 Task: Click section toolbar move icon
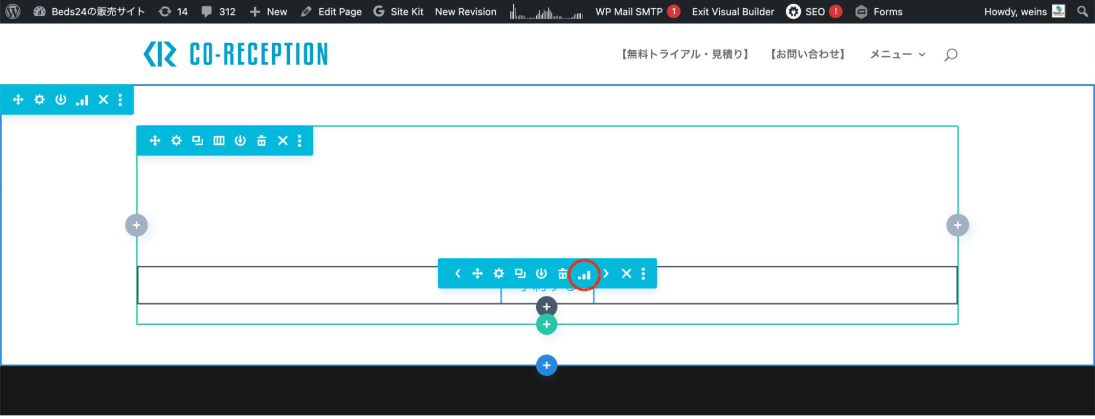18,100
